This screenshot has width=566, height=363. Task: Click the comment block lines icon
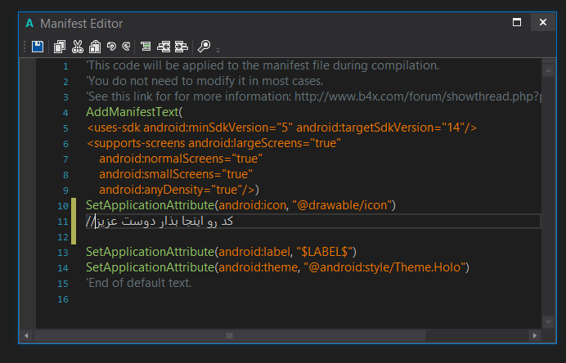pos(146,47)
